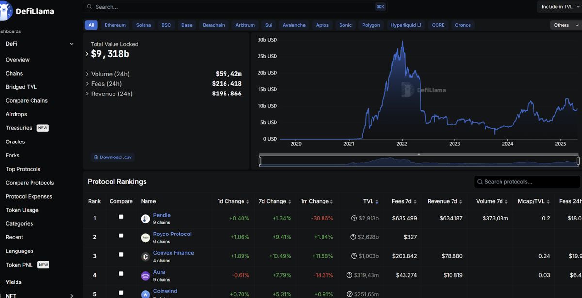
Task: Tick the Compare checkbox for Aura
Action: click(x=121, y=273)
